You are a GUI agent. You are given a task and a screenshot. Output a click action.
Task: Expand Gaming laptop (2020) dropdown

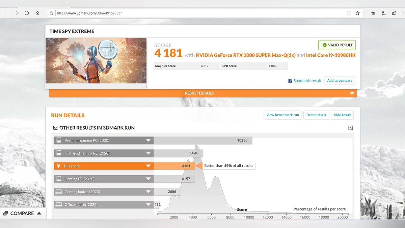pyautogui.click(x=148, y=192)
